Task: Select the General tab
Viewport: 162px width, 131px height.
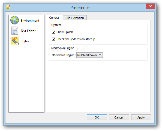Action: (54, 18)
